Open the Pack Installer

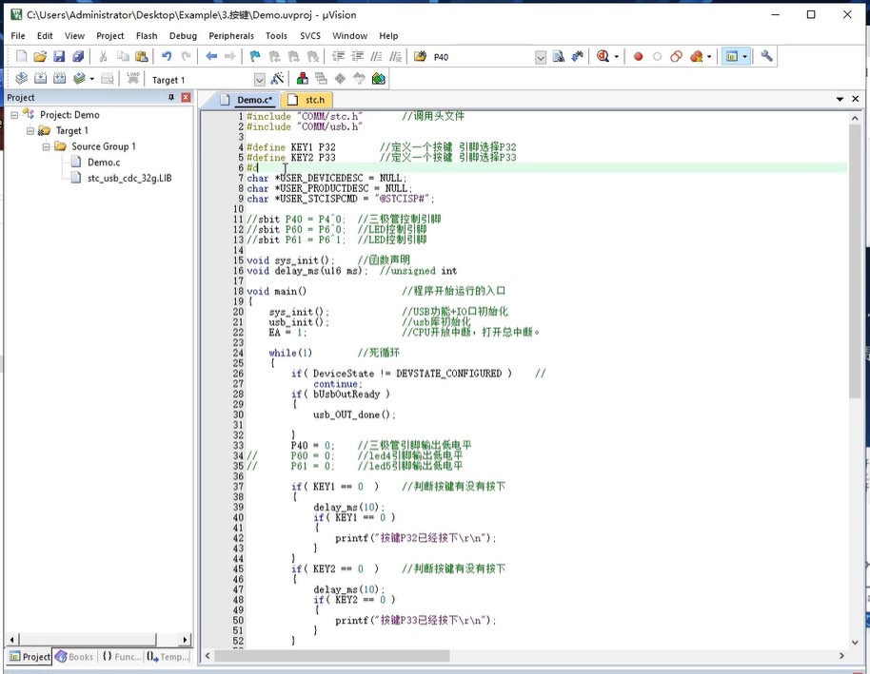coord(379,79)
